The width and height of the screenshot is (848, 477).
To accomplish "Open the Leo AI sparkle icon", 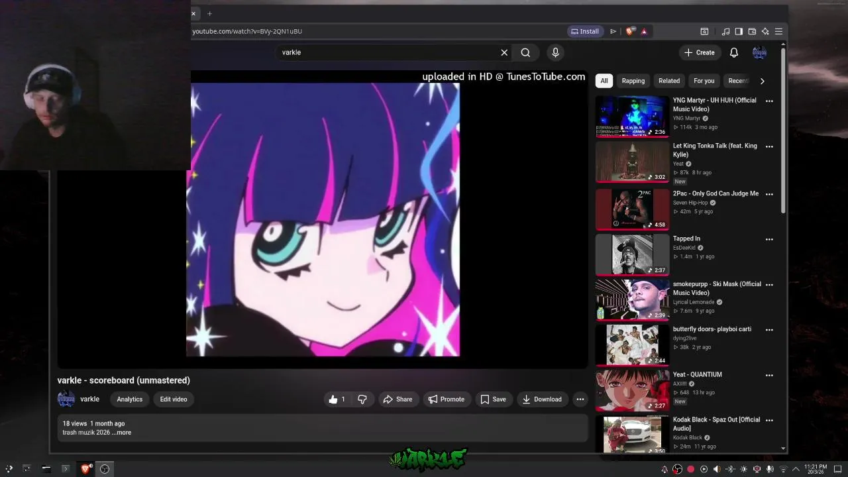I will [765, 31].
